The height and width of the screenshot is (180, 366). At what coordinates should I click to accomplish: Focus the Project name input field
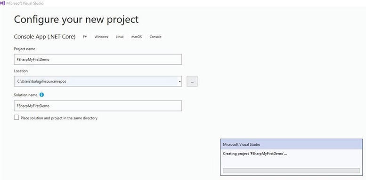click(x=98, y=59)
